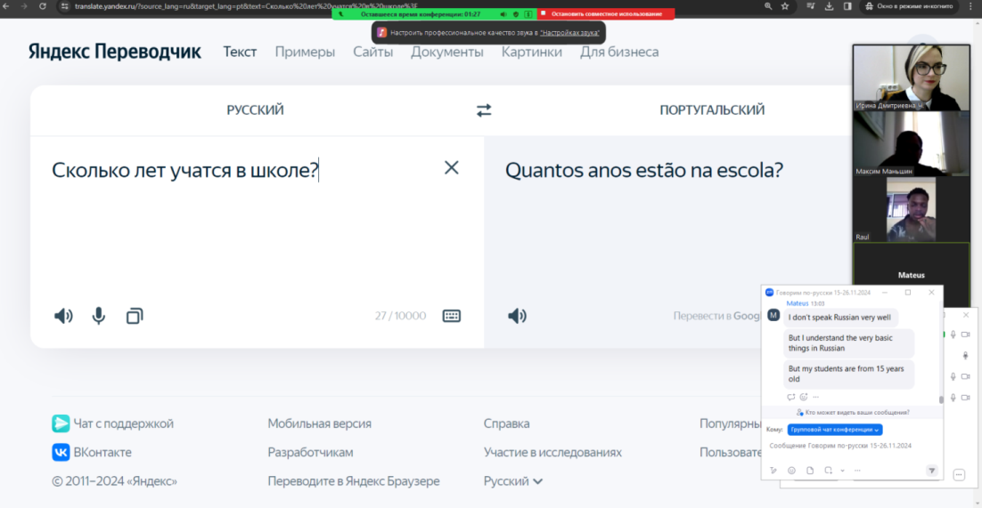Open the Сайты tab
This screenshot has width=982, height=508.
click(x=372, y=52)
